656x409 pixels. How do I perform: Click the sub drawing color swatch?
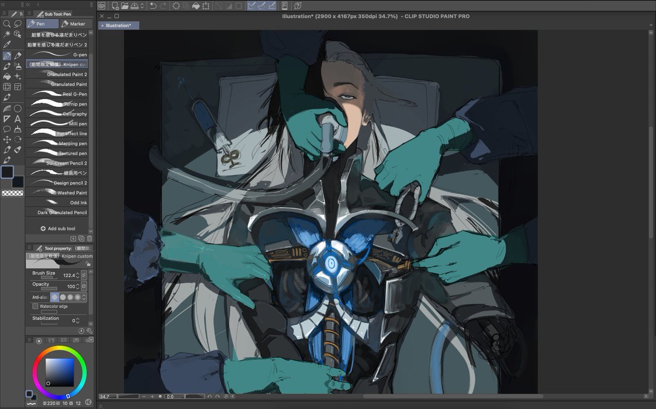19,183
